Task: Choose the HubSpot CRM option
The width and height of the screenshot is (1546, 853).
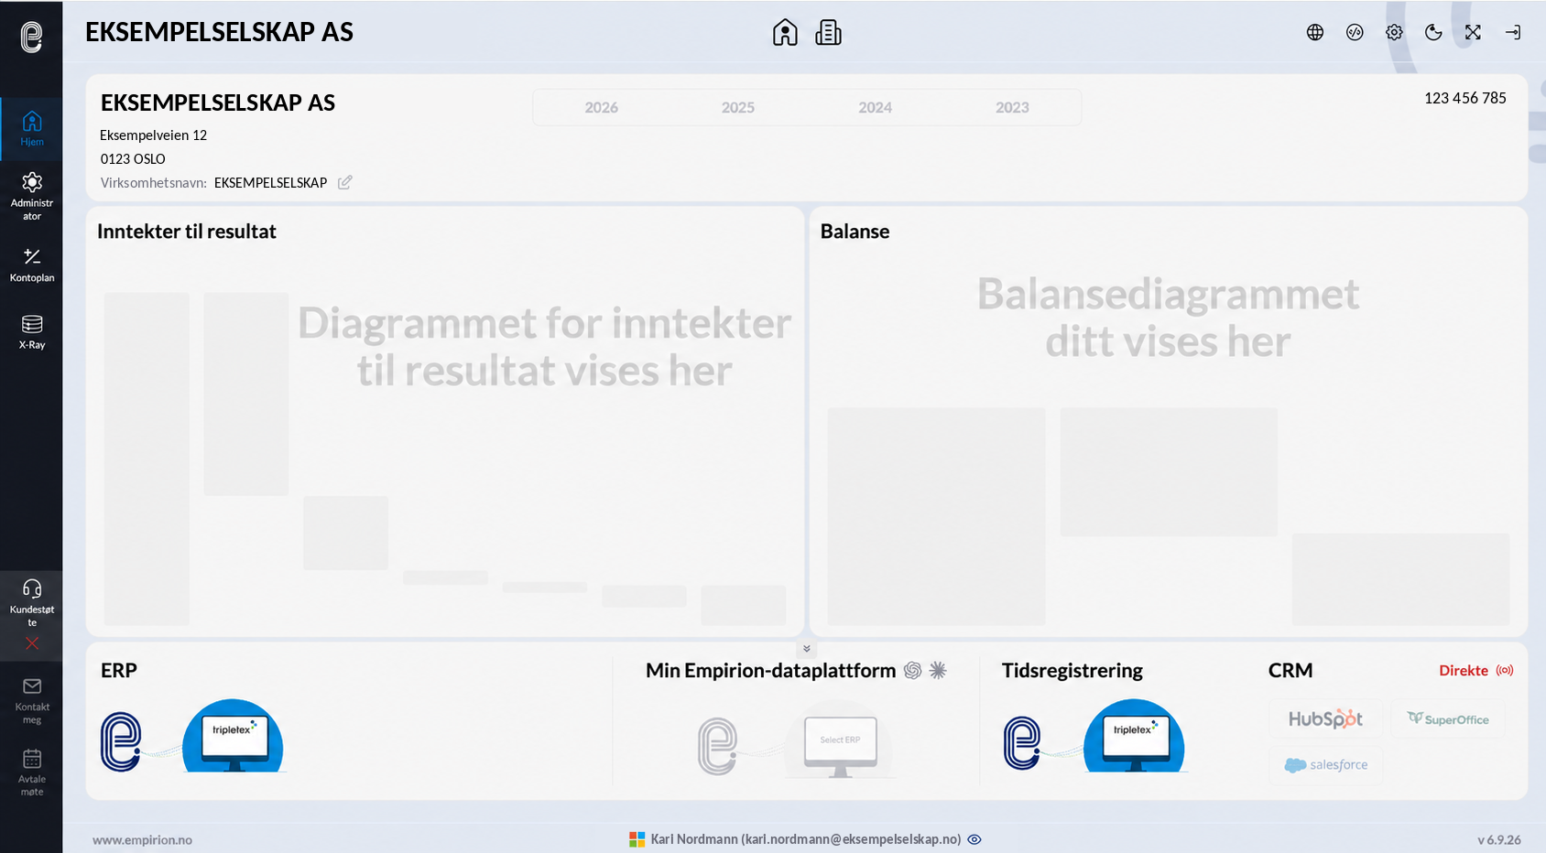Action: coord(1325,719)
